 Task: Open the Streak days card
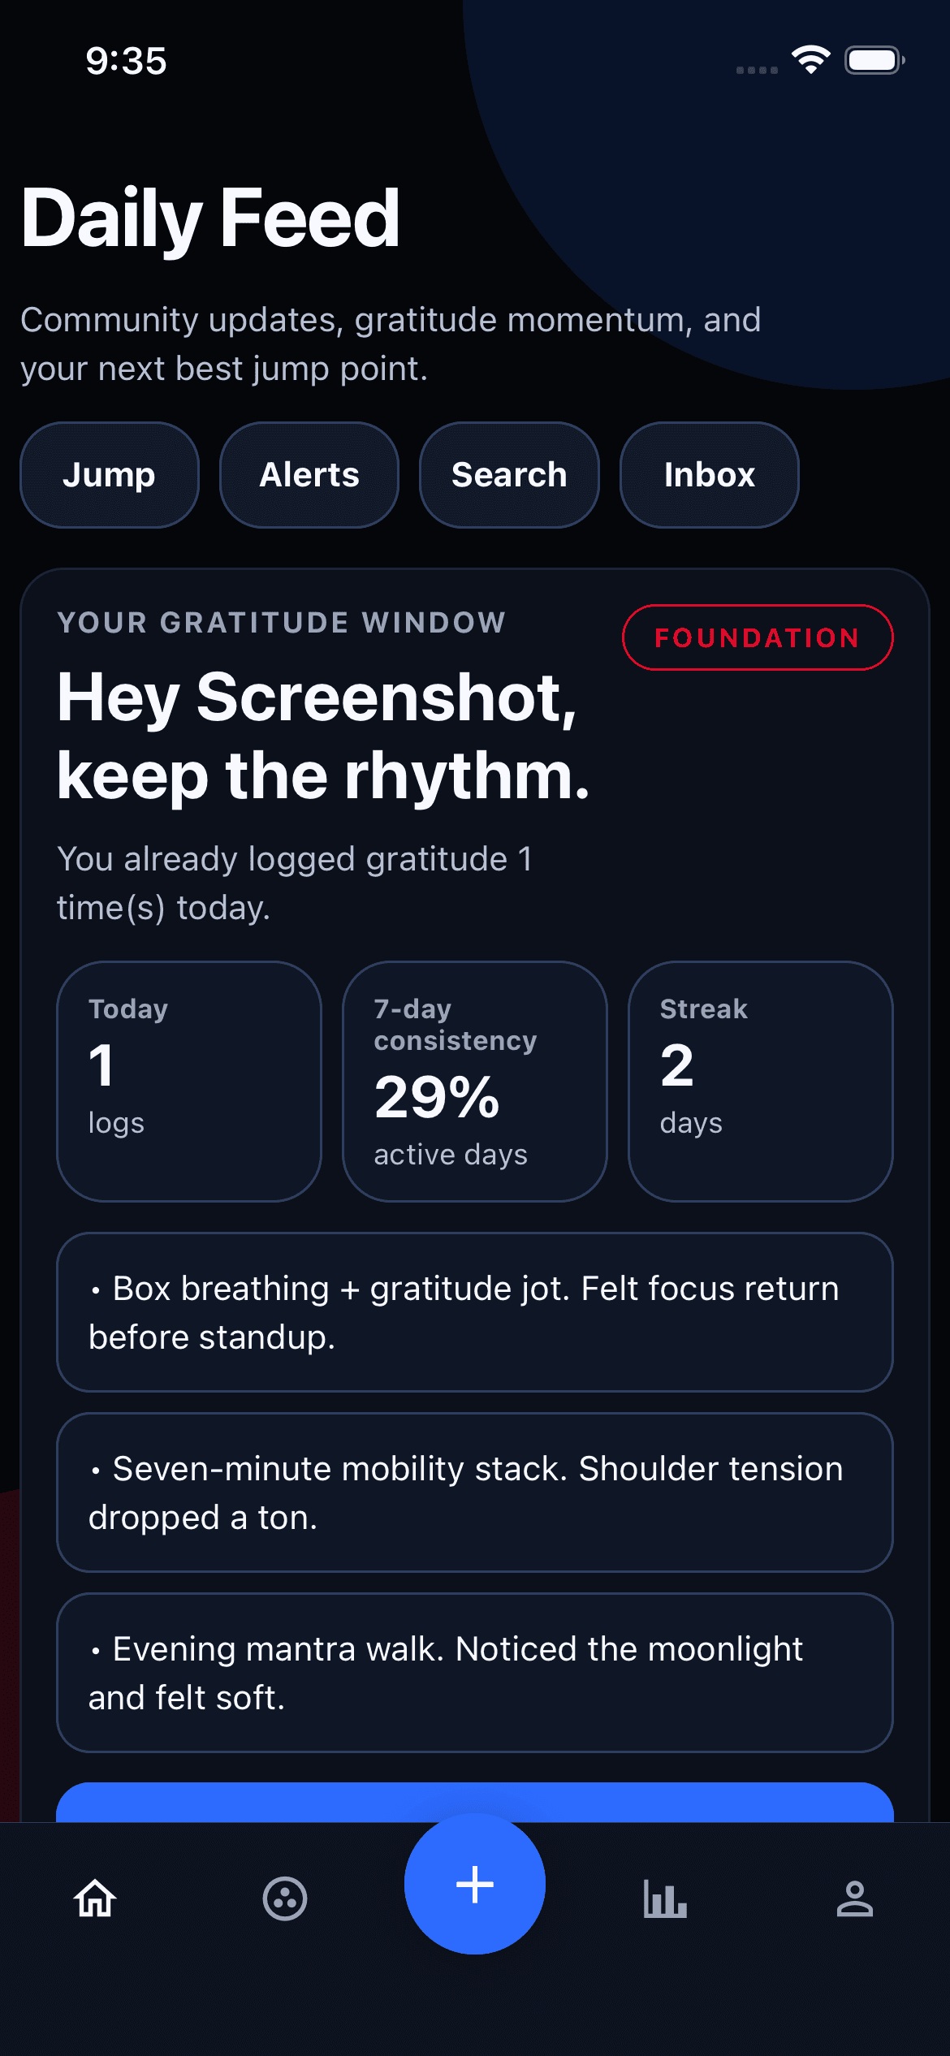point(760,1081)
